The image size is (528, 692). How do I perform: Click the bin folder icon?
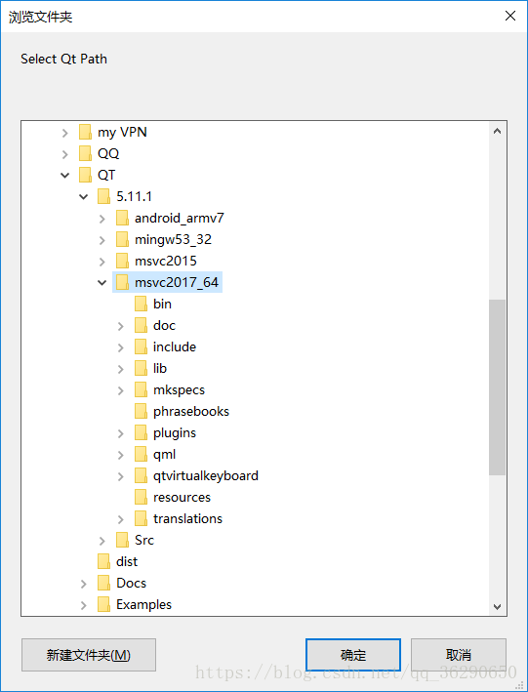pyautogui.click(x=141, y=305)
